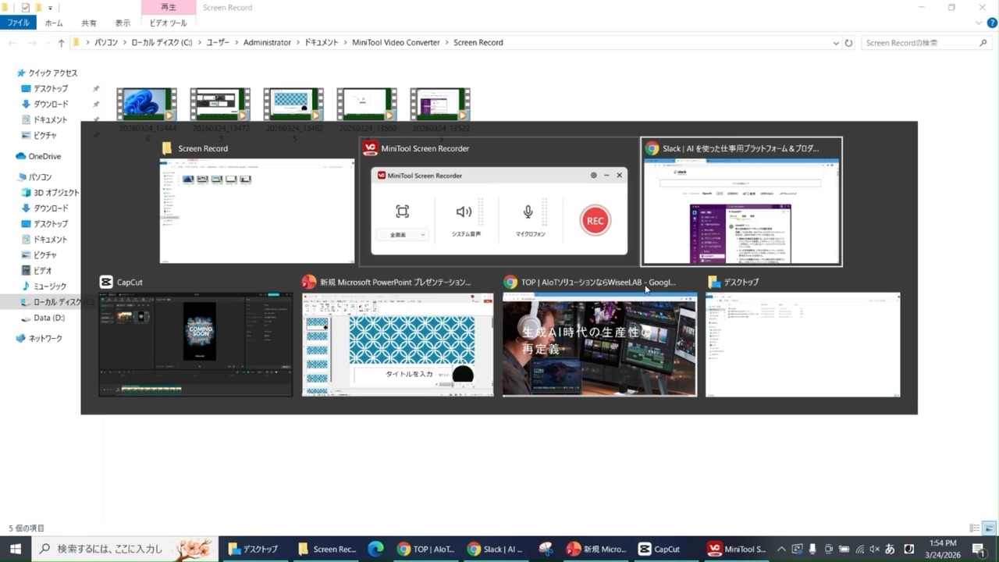This screenshot has height=562, width=999.
Task: Toggle システム音声 speaker icon in recorder
Action: pyautogui.click(x=464, y=212)
